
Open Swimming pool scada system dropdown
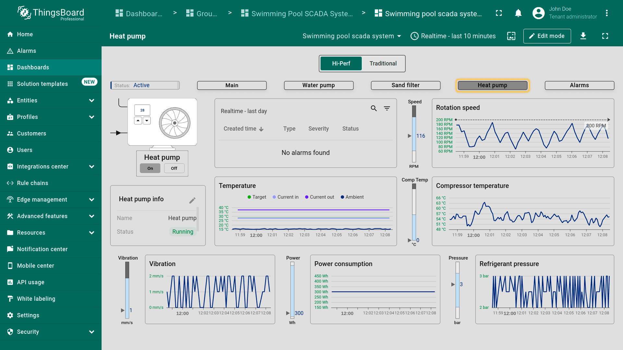(x=352, y=36)
